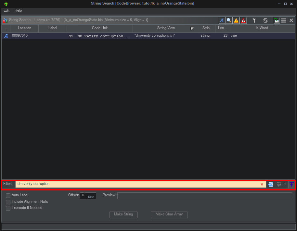
Task: Sort by String View column header
Action: tap(166, 28)
